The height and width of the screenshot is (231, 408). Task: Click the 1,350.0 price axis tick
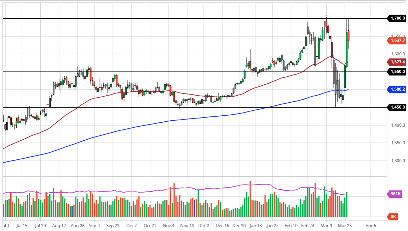tap(398, 143)
